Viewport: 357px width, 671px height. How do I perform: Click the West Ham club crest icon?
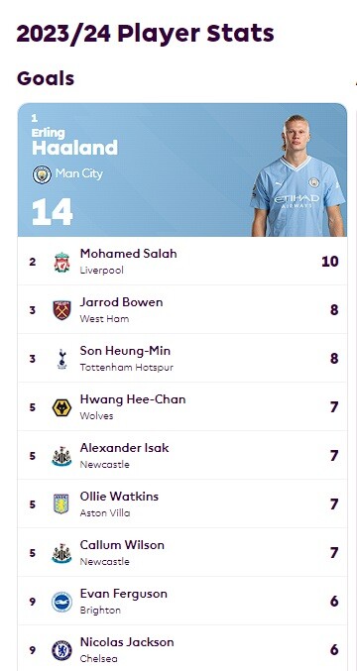coord(62,310)
